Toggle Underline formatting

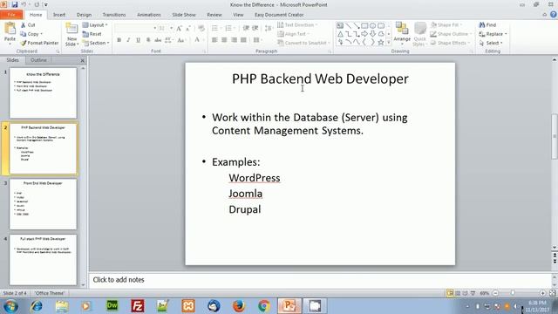click(138, 40)
